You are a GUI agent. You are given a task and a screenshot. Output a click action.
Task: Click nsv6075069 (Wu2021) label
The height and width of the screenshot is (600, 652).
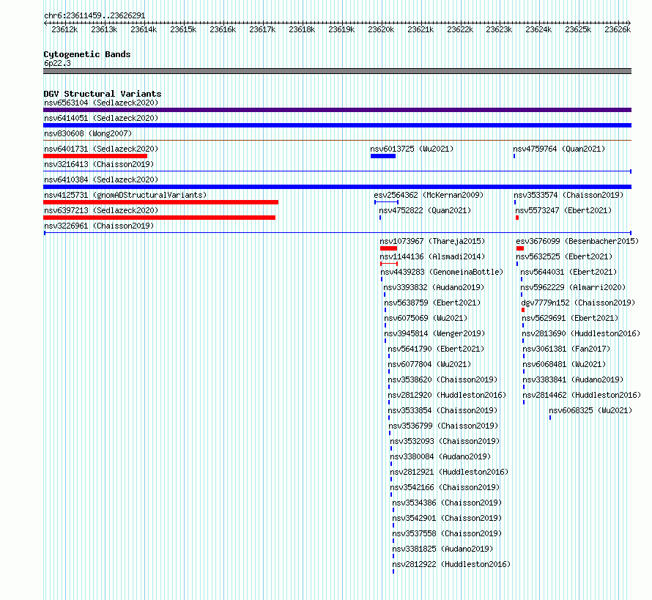point(426,318)
